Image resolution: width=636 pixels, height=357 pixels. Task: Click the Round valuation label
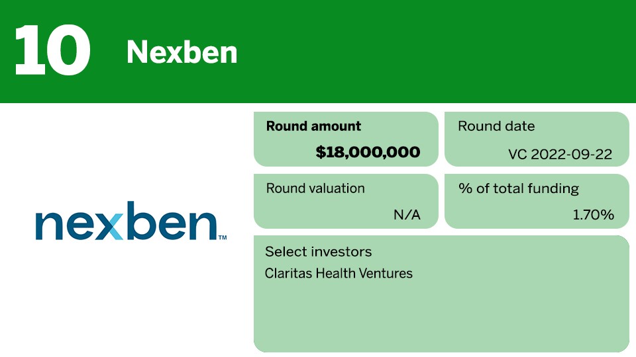point(315,188)
